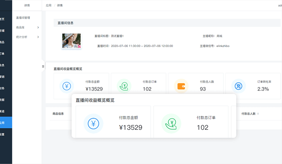282x164 pixels.
Task: Collapse the submenu with the sidebar handle icon
Action: (43, 66)
